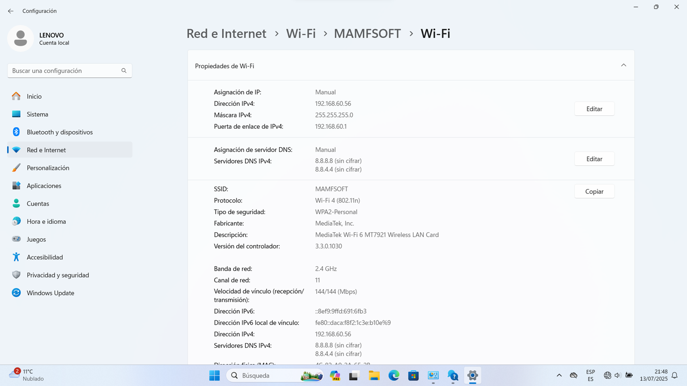Focus the Buscar una configuración field
Image resolution: width=687 pixels, height=386 pixels.
coord(70,71)
